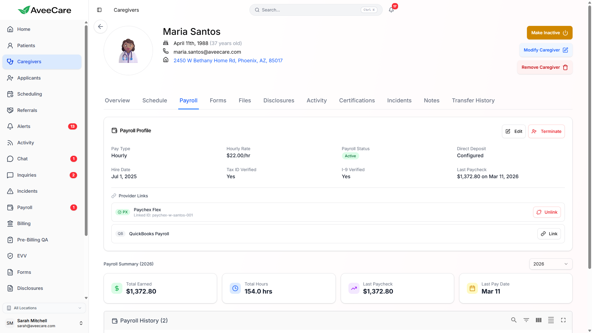Expand Payroll History to fullscreen

(x=563, y=320)
